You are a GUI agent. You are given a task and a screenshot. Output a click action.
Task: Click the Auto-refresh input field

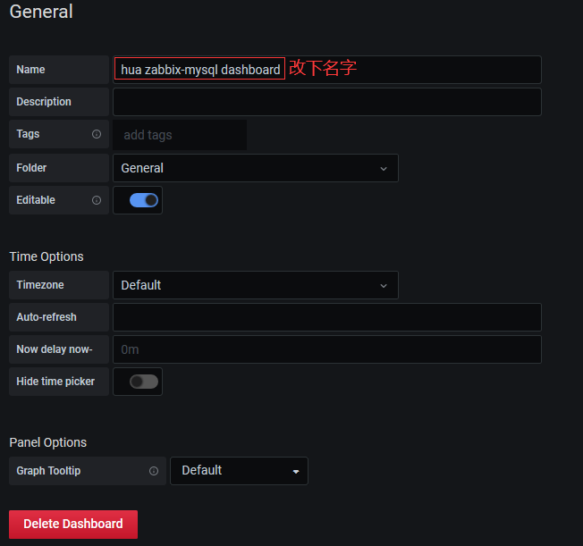click(x=327, y=317)
